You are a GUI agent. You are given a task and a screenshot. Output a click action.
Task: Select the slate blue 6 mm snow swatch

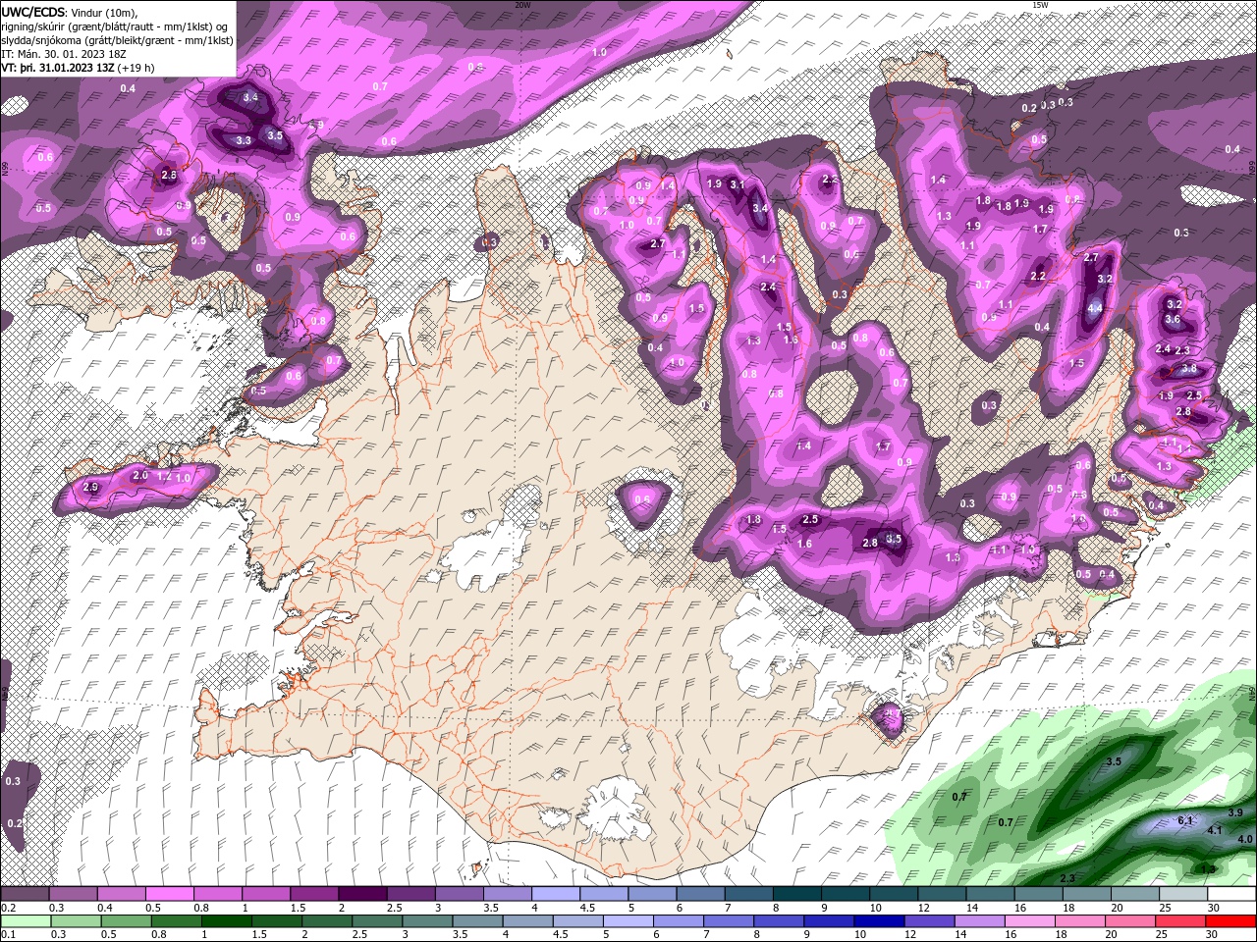point(700,894)
